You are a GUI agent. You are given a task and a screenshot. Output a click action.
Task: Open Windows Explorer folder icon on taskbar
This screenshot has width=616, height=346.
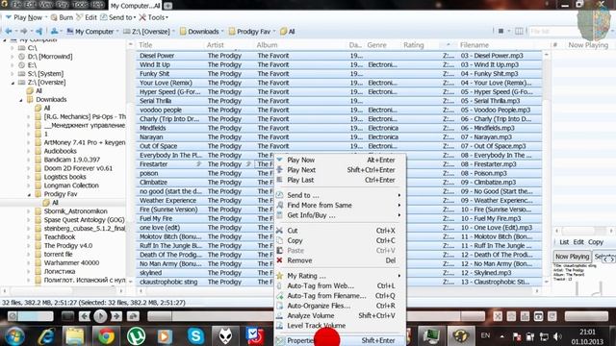tap(75, 336)
